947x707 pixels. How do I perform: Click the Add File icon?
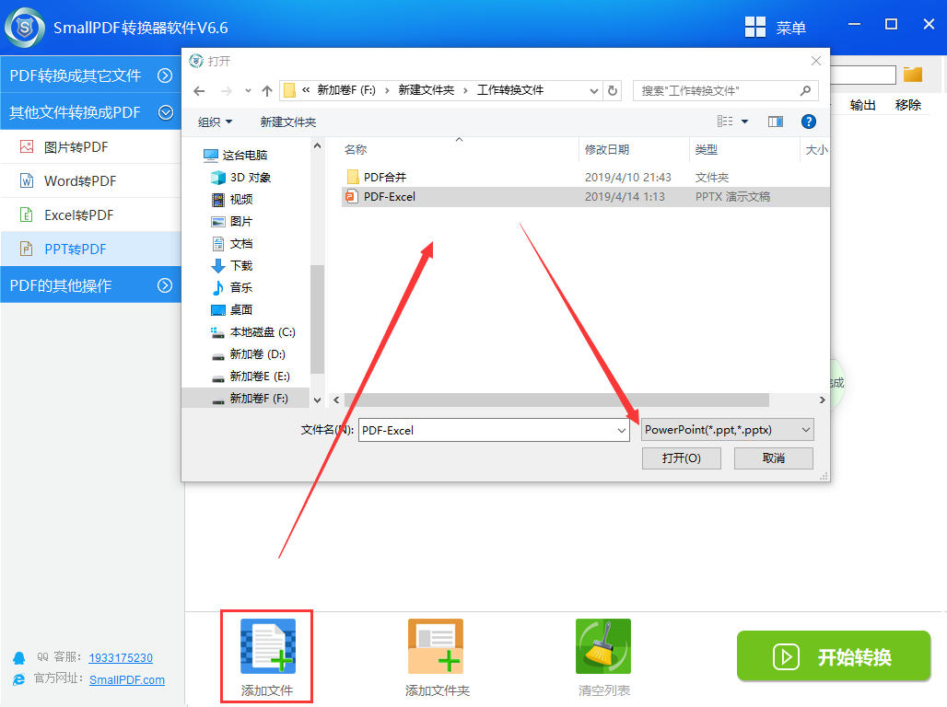point(267,646)
